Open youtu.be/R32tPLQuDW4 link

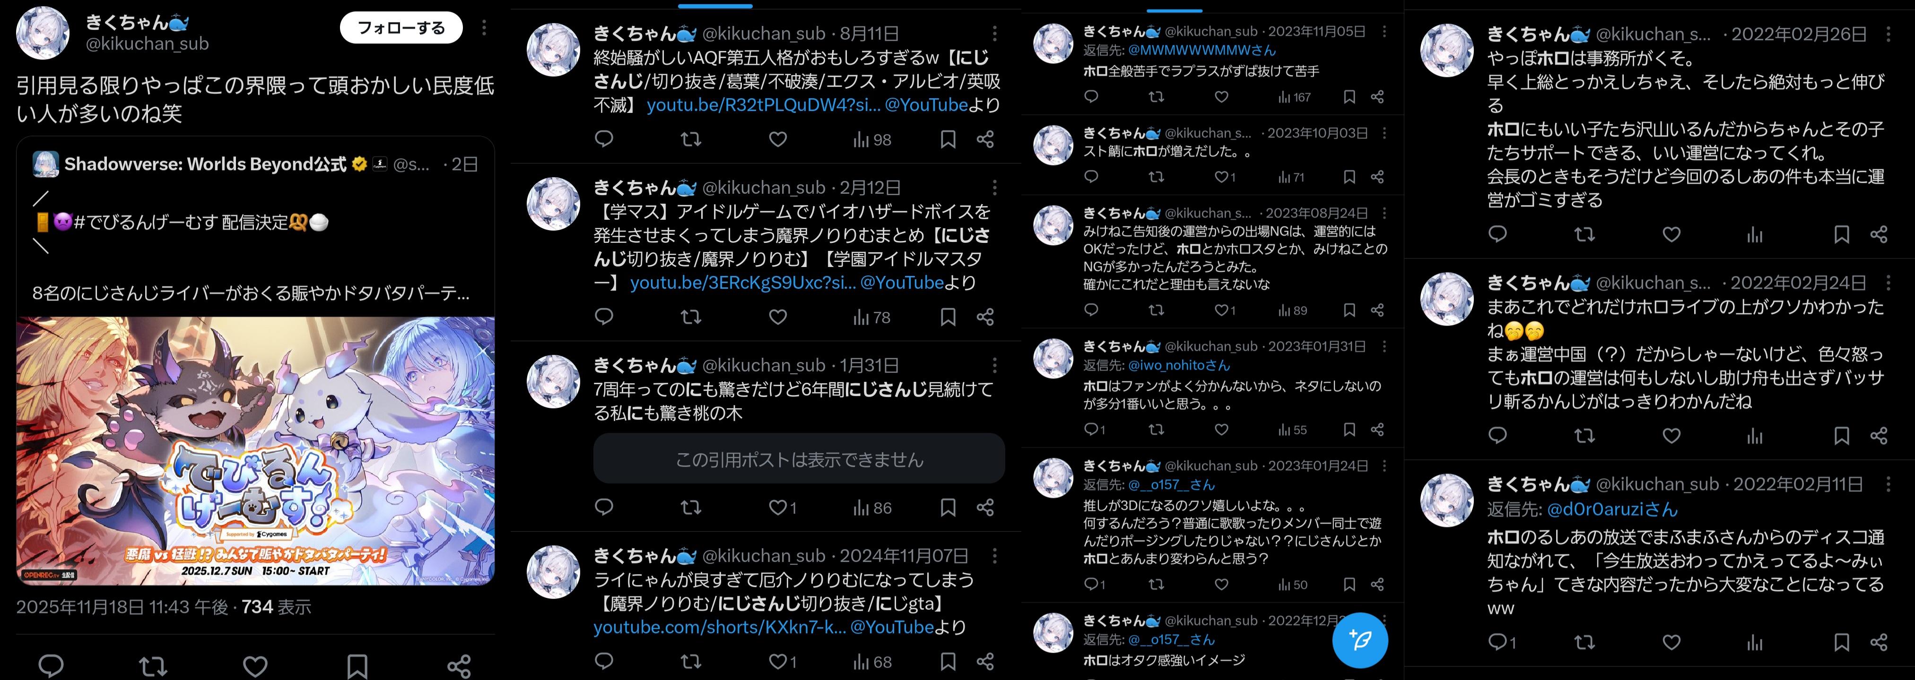[x=763, y=105]
